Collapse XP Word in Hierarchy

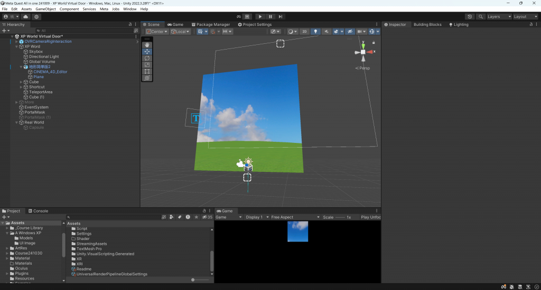coord(16,46)
